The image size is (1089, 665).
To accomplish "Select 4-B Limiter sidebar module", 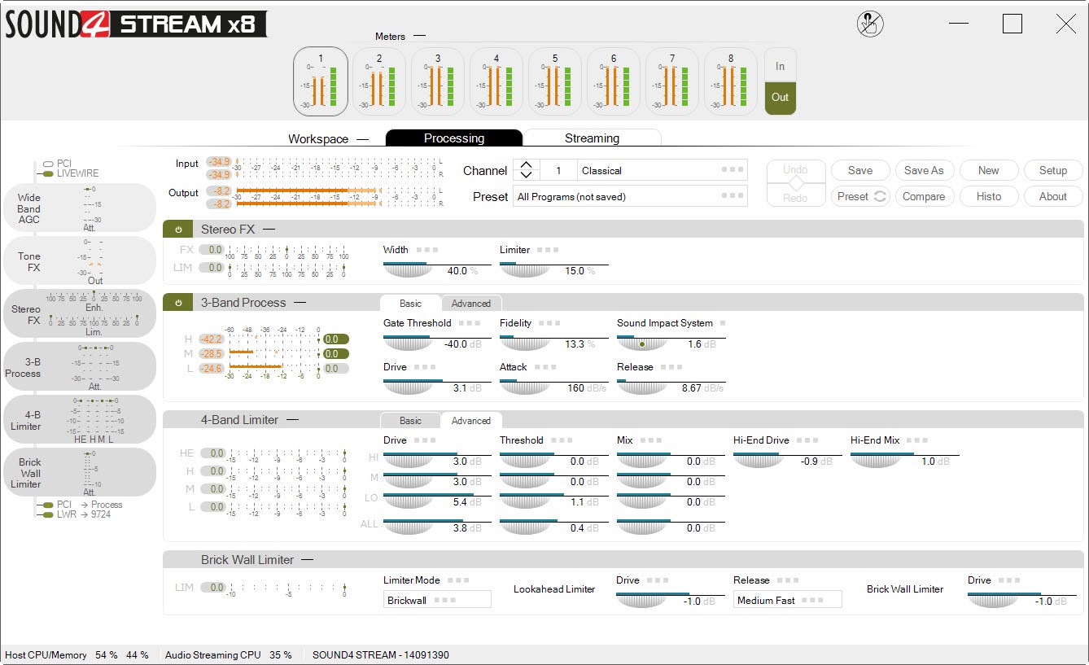I will (x=79, y=420).
